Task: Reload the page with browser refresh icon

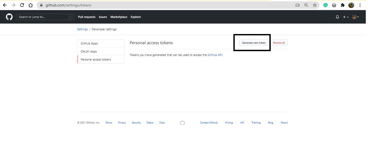Action: point(22,5)
